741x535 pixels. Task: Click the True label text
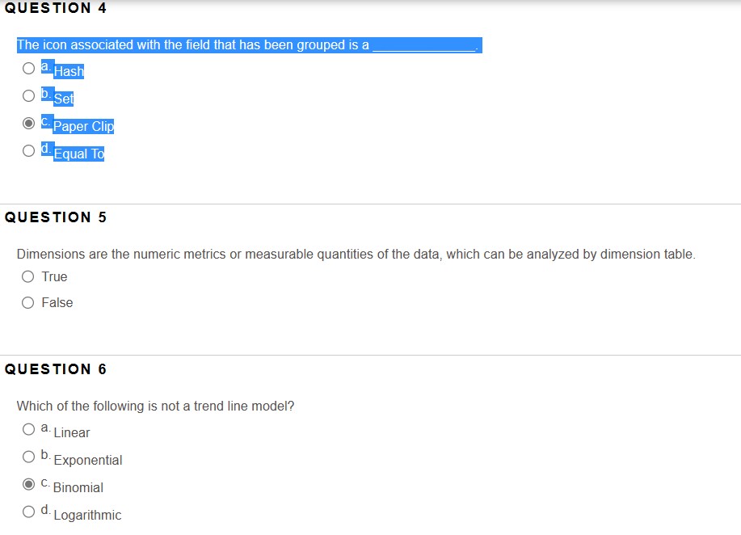[x=55, y=276]
